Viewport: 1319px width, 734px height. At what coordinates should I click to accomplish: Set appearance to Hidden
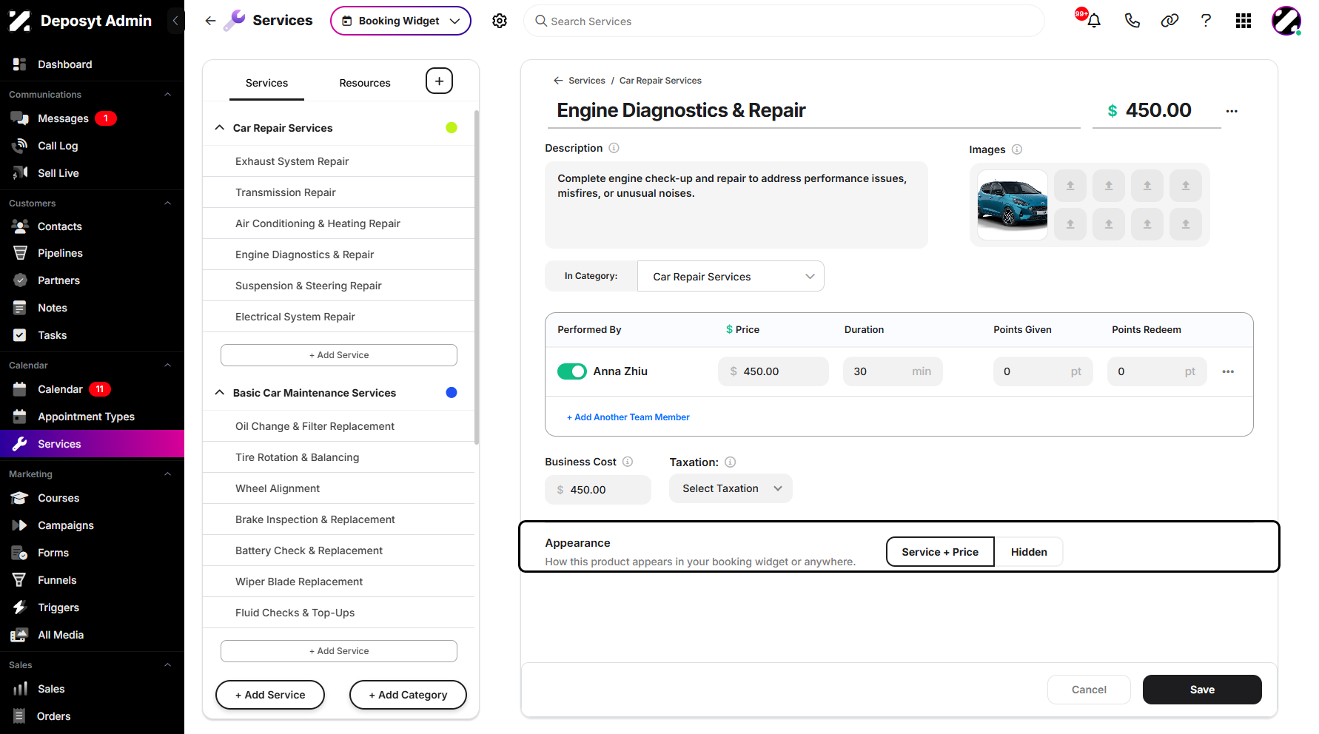point(1029,552)
